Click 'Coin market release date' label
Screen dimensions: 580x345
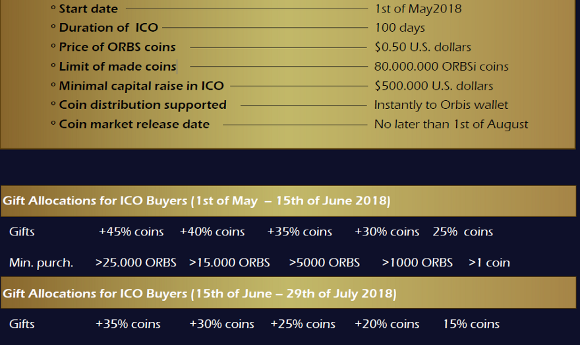tap(134, 124)
